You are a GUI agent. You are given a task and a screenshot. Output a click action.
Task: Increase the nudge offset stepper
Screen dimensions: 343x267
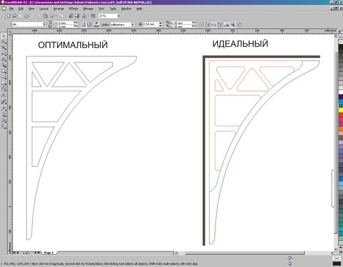161,23
